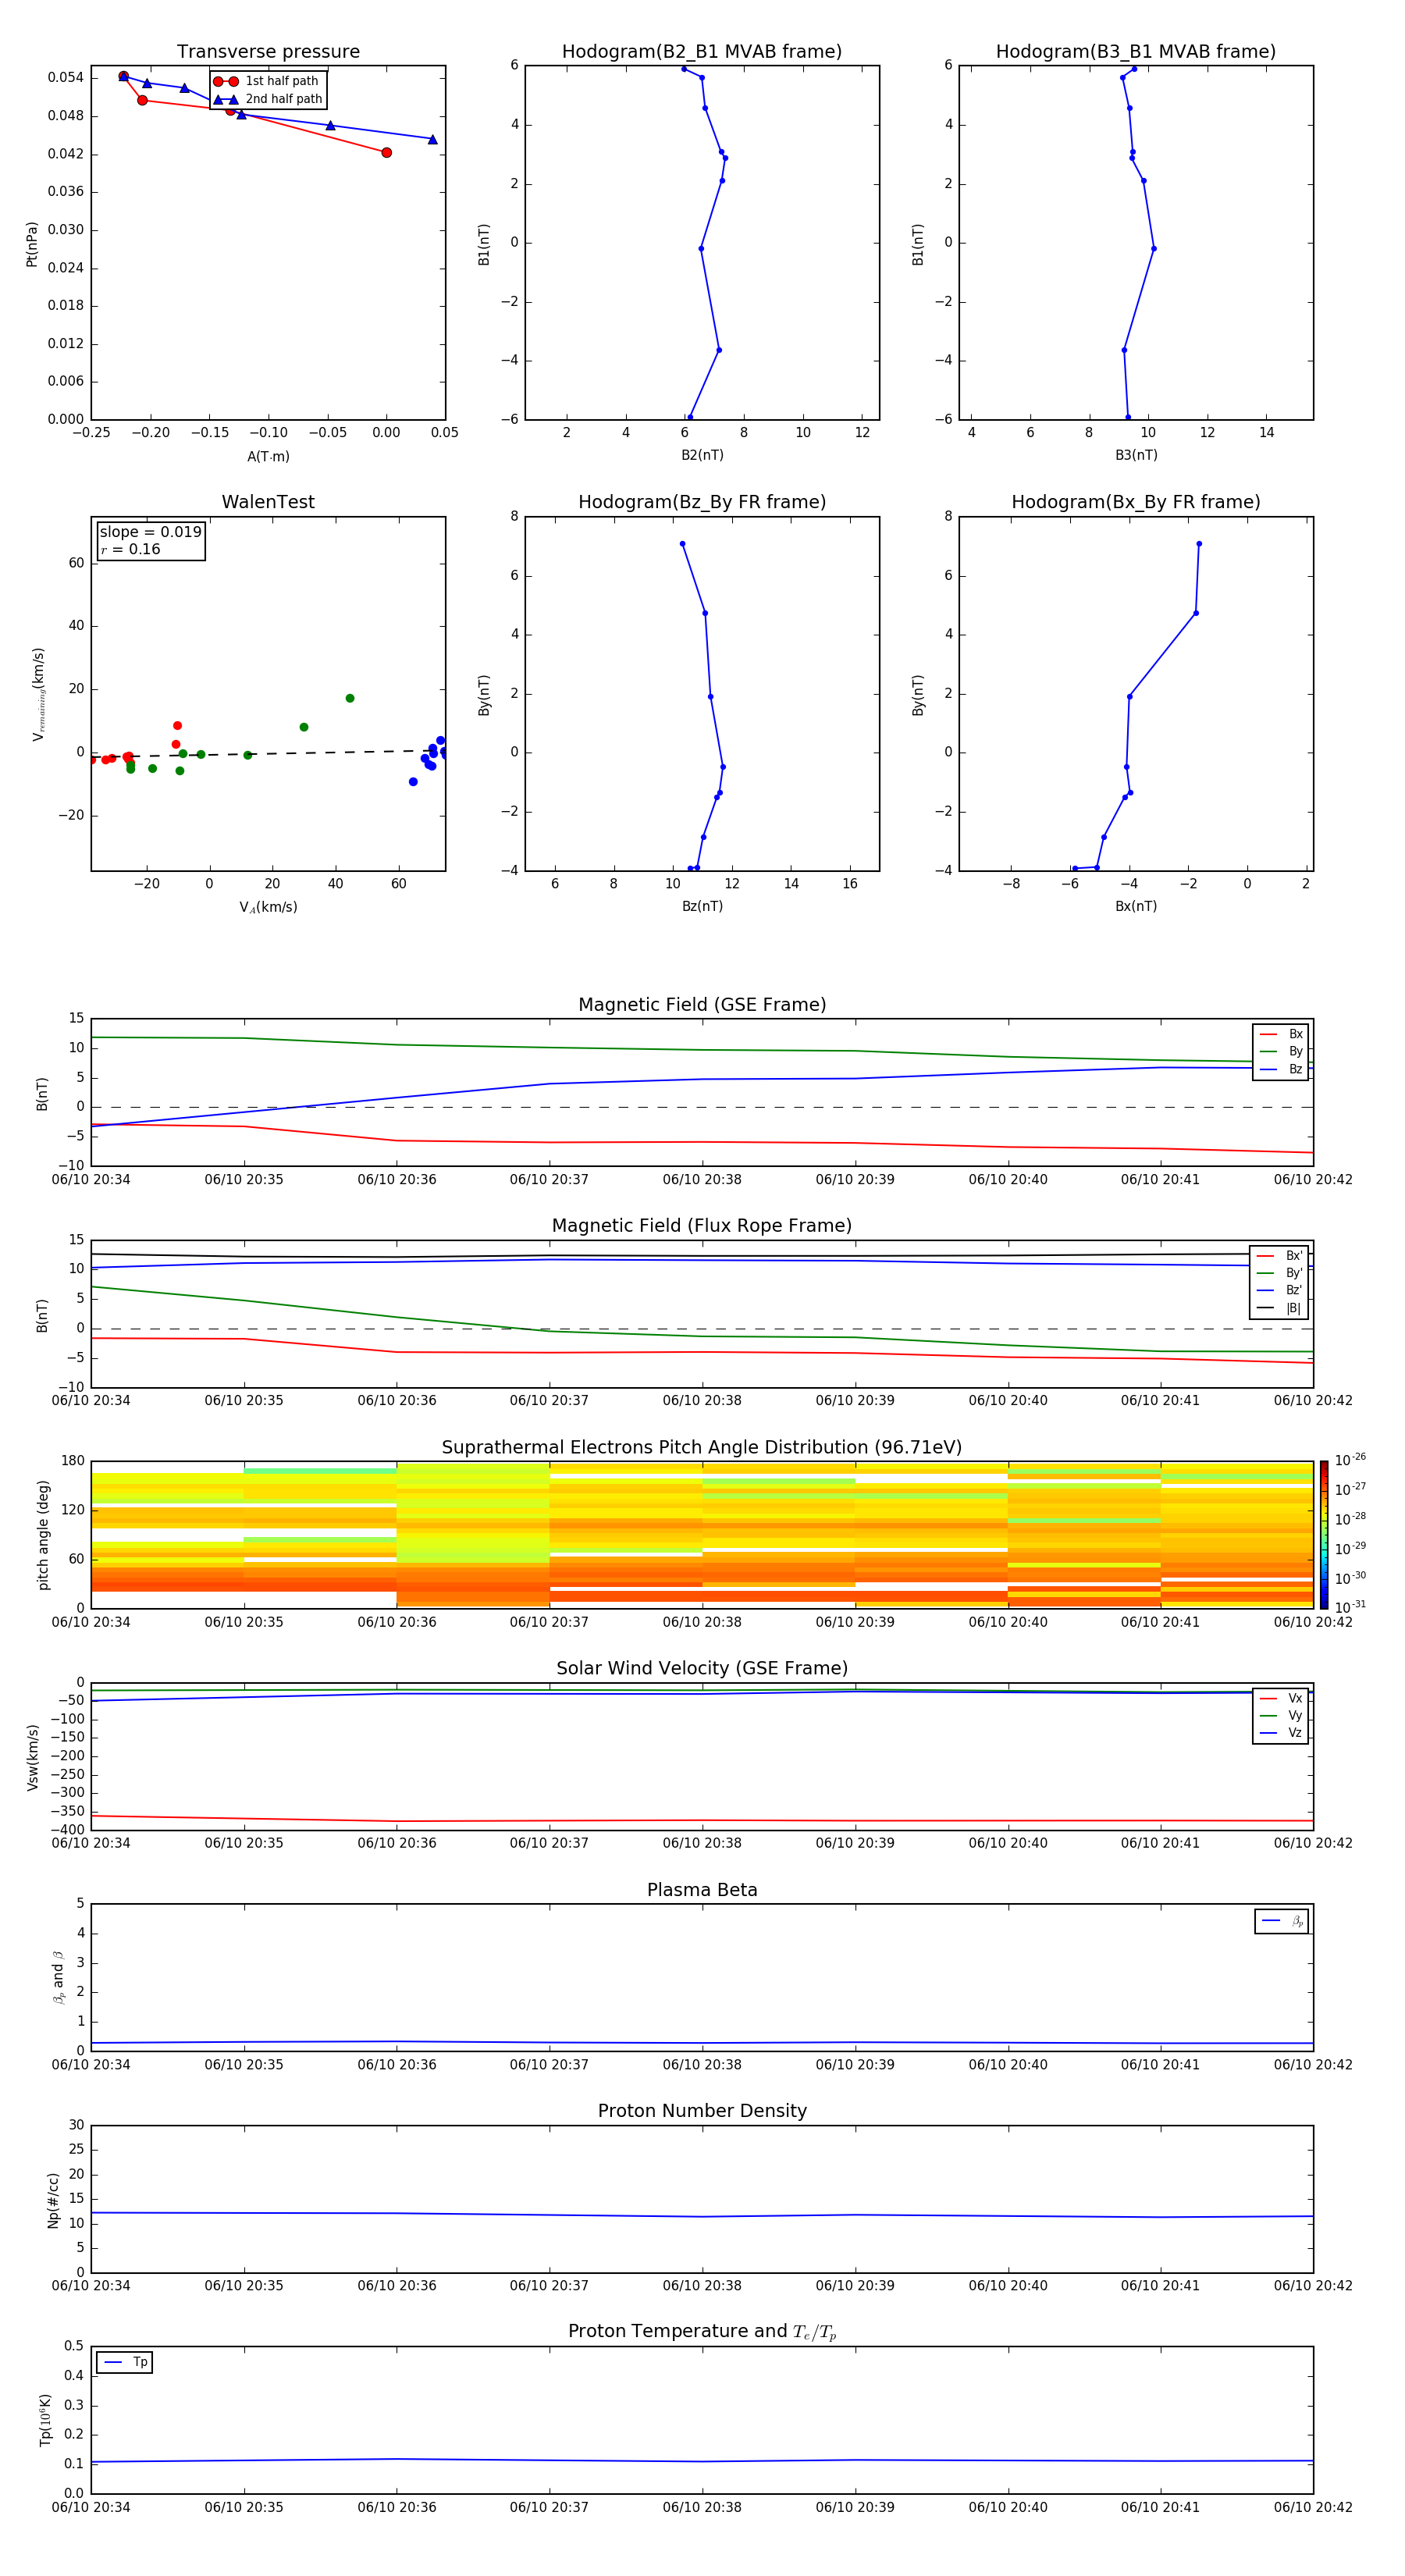This screenshot has width=1405, height=2576.
Task: Select the '1st half path' legend entry
Action: point(267,81)
